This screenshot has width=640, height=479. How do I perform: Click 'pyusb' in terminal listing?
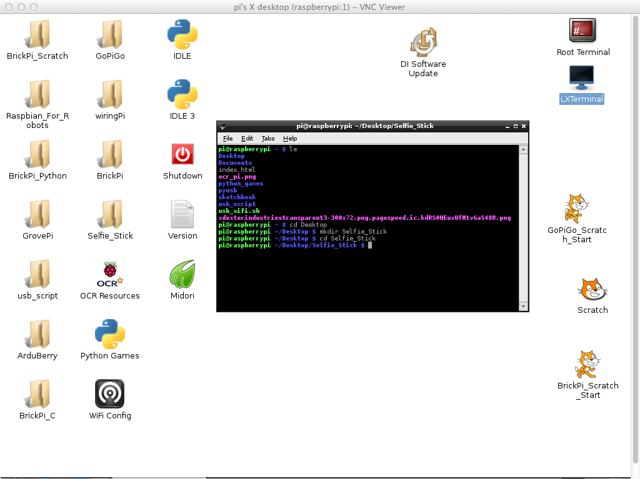pyautogui.click(x=227, y=190)
